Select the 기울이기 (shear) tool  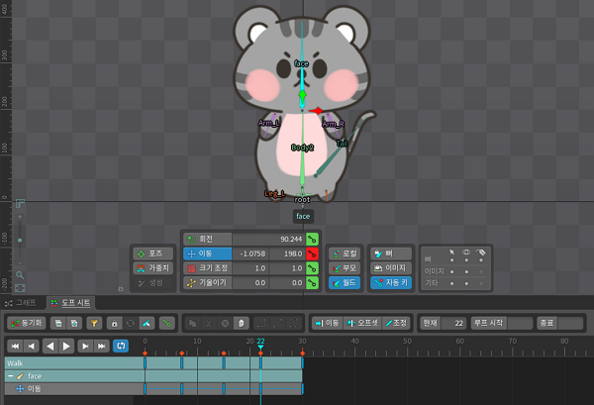tap(208, 282)
